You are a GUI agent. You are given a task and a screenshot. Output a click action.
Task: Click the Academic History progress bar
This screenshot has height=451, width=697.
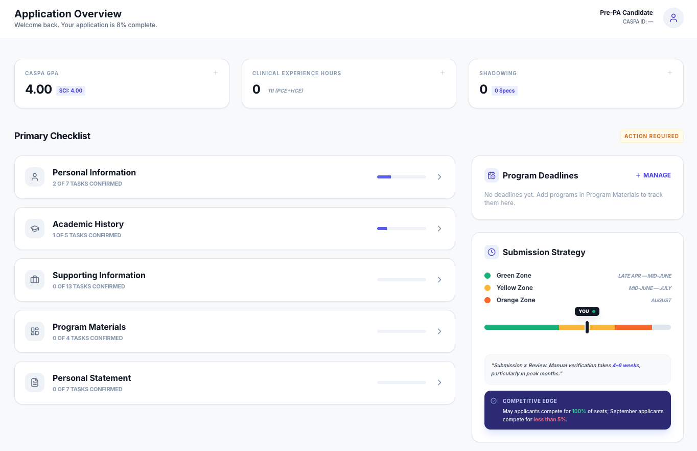click(x=402, y=229)
